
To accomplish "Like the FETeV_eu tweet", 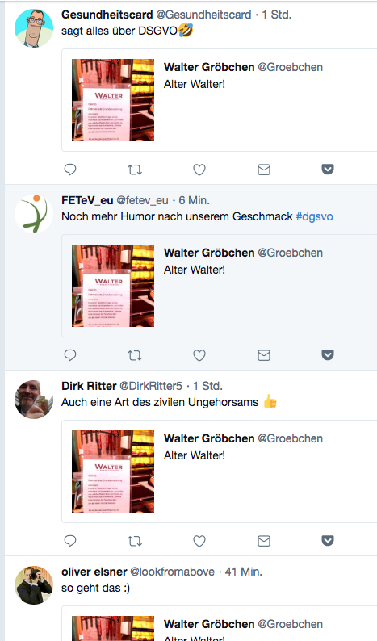I will point(199,355).
